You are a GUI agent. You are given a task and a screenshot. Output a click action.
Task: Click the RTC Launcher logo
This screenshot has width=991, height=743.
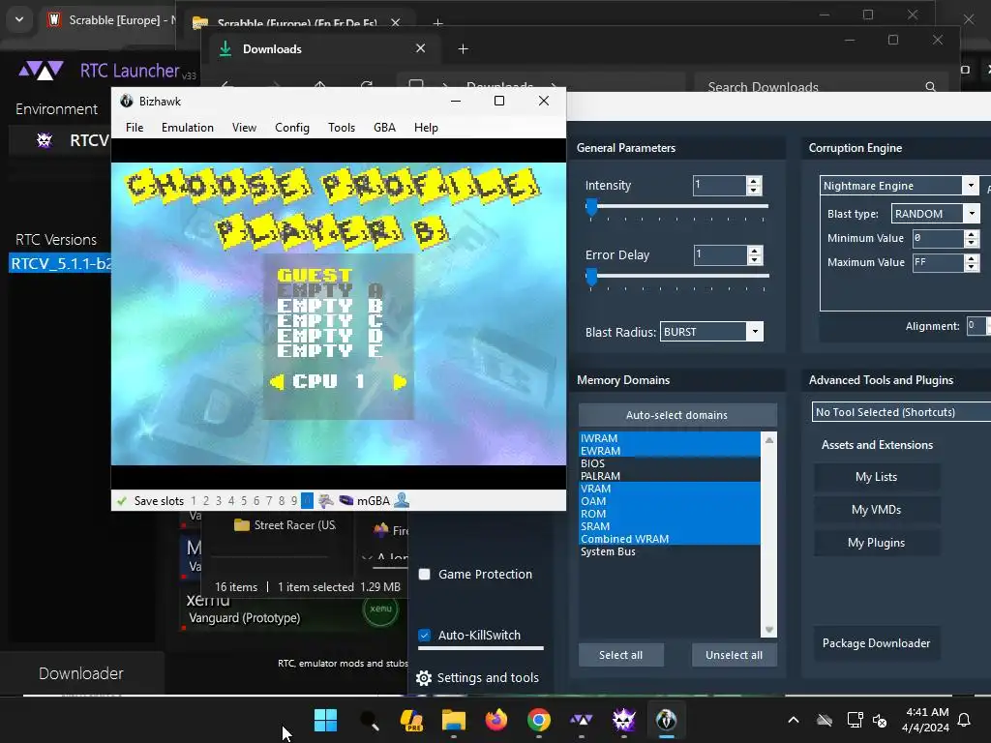(41, 70)
